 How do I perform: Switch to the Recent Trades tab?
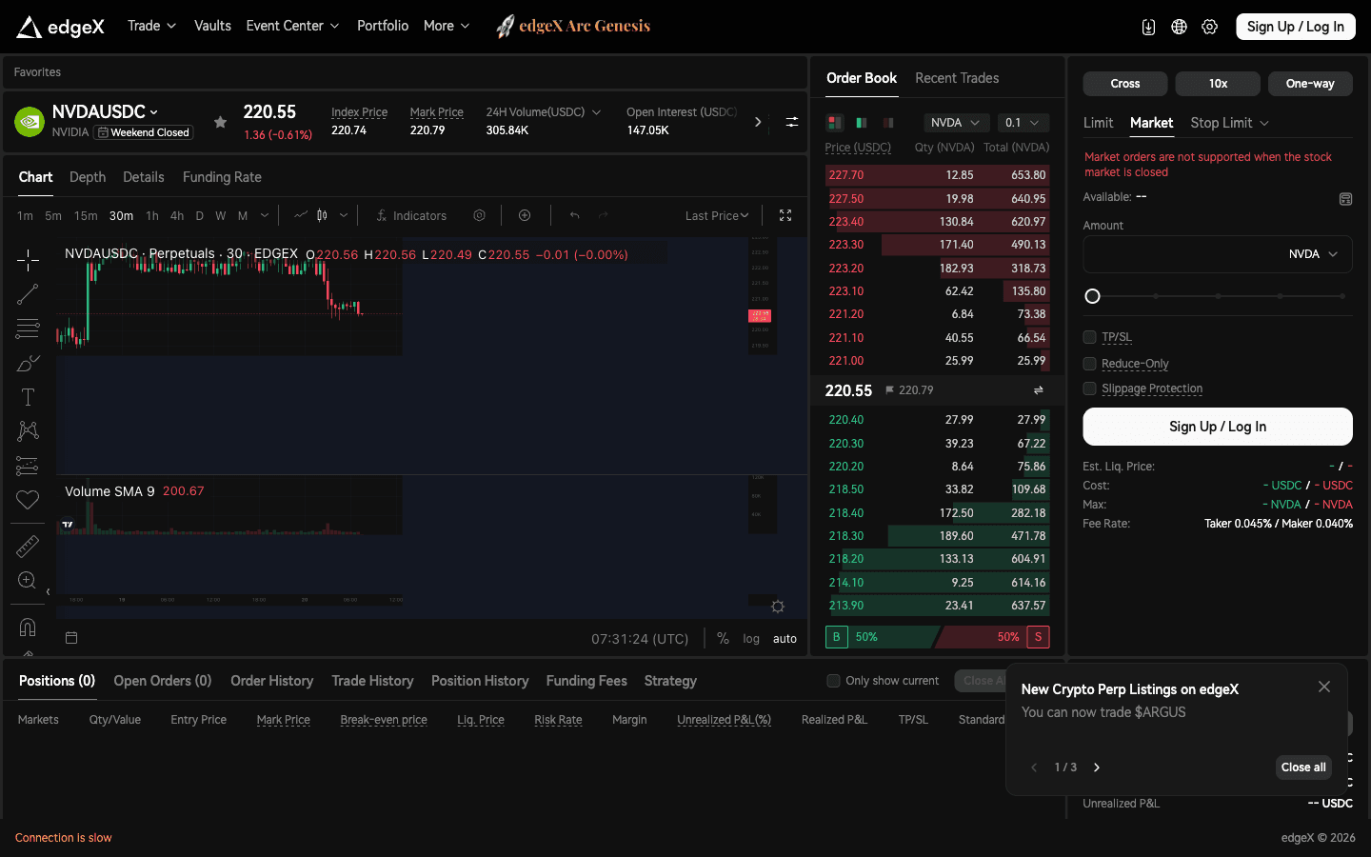pyautogui.click(x=957, y=78)
